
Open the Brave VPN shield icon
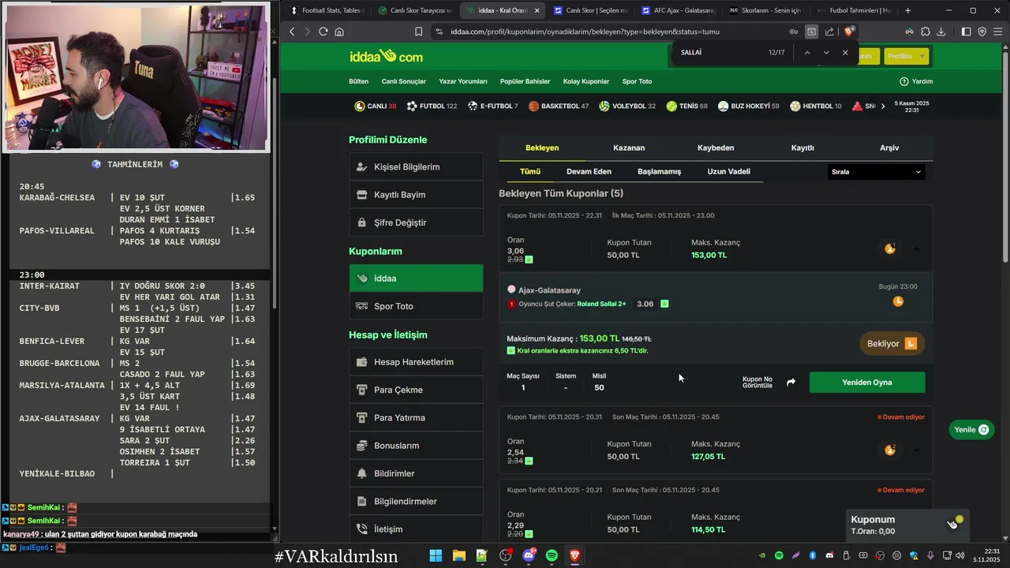coord(982,32)
